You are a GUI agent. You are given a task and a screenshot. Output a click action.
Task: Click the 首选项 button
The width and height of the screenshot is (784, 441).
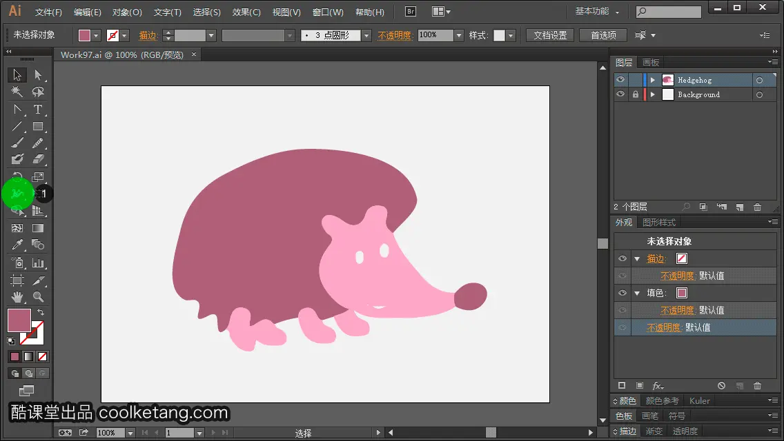coord(603,35)
